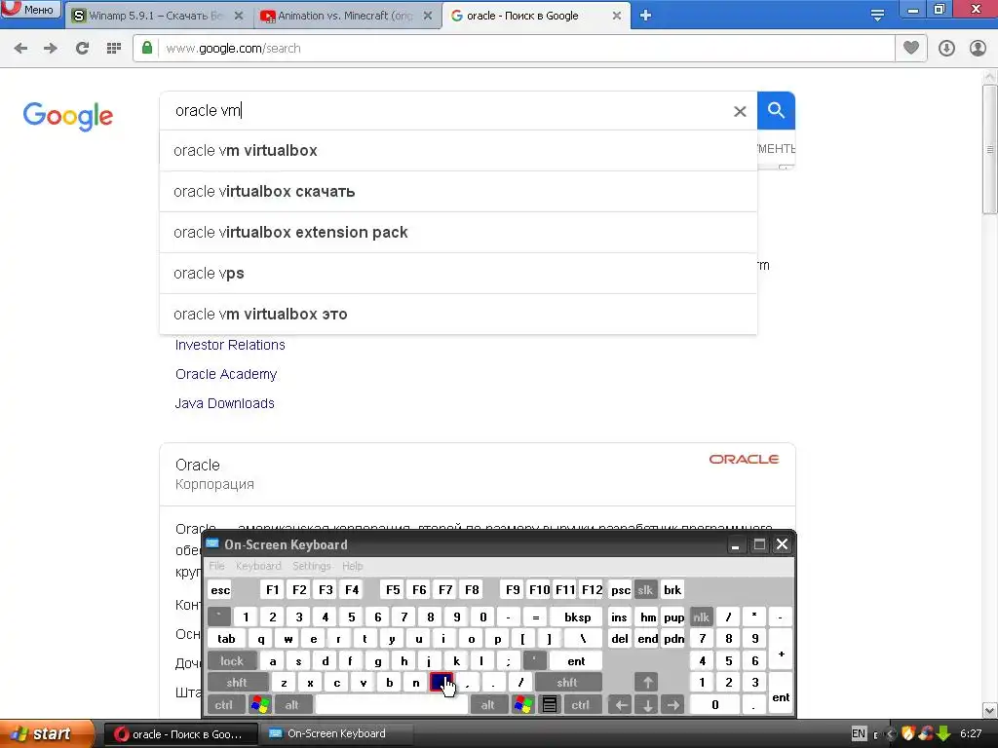Go forward to the next page
Image resolution: width=998 pixels, height=748 pixels.
tap(51, 49)
